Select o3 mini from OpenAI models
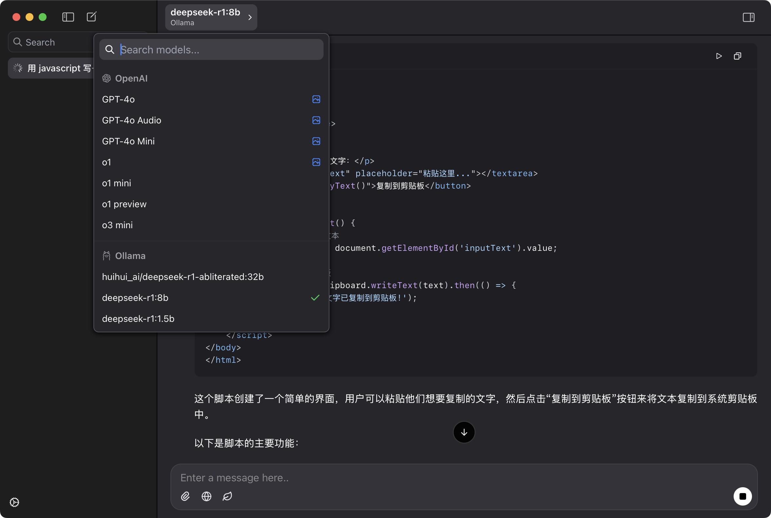Screen dimensions: 771x518 click(117, 225)
